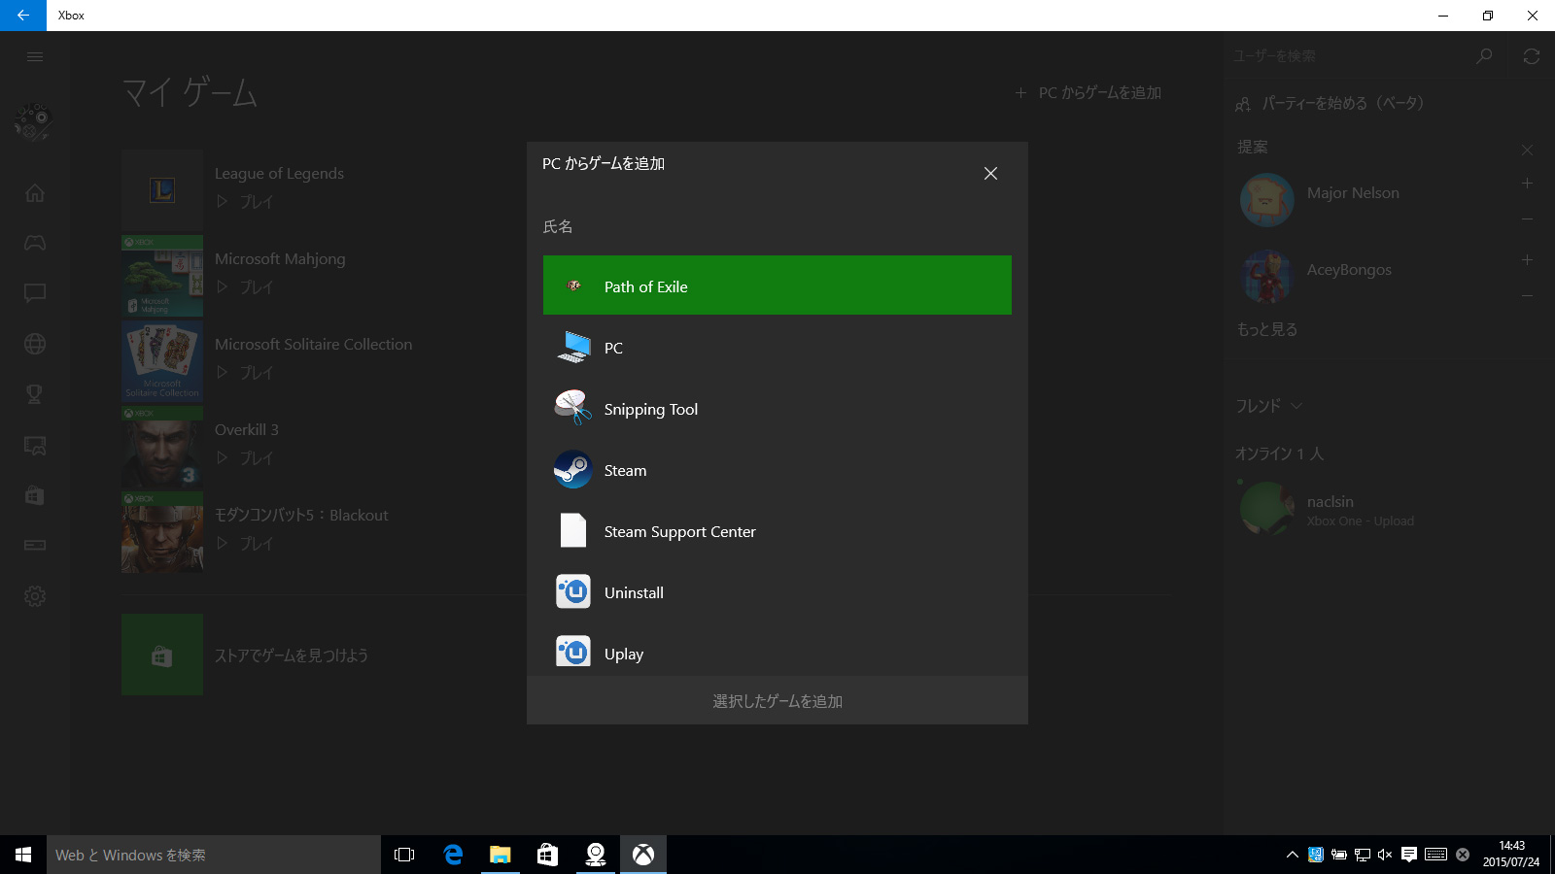Select Path of Exile in the list

777,286
